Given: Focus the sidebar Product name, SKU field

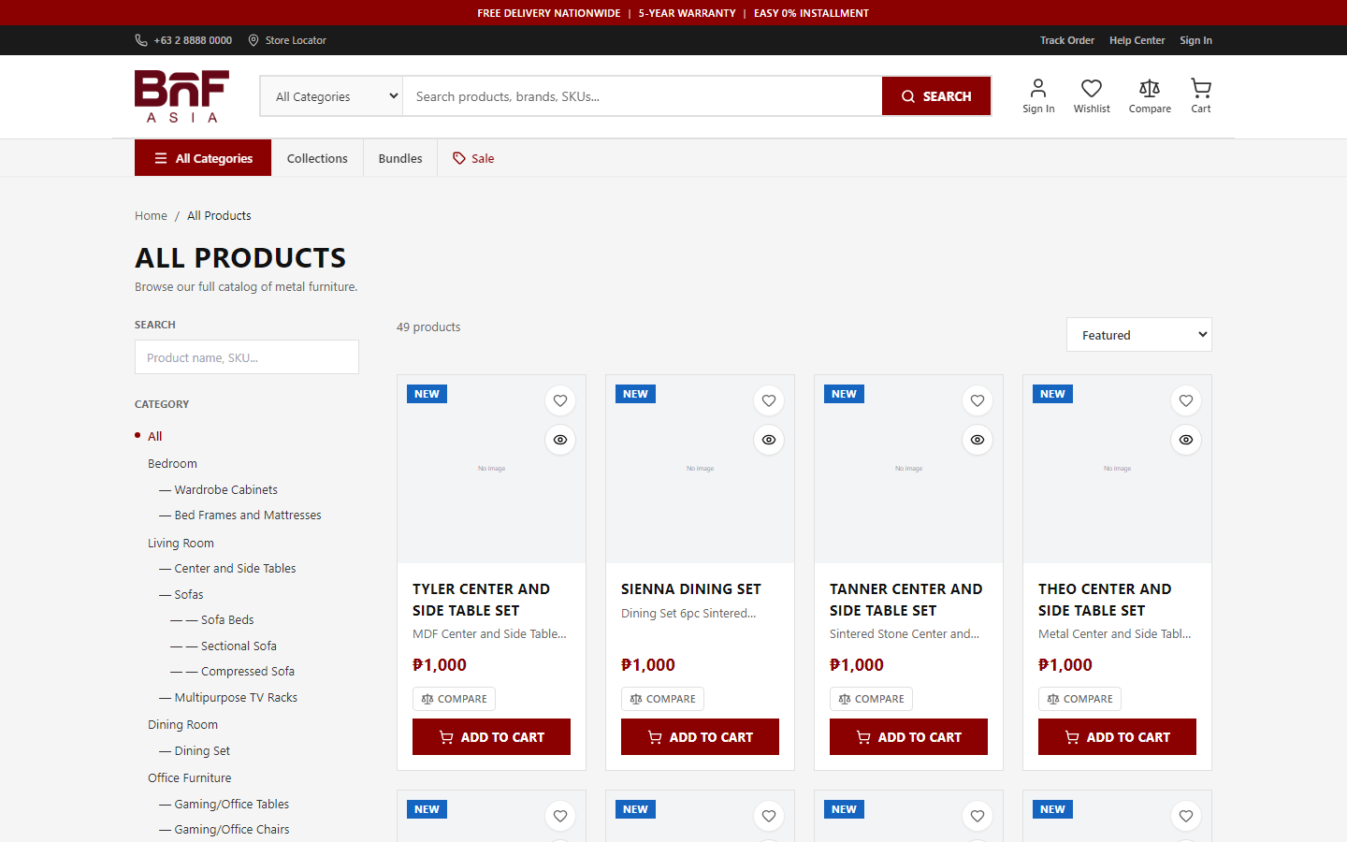Looking at the screenshot, I should (x=247, y=357).
